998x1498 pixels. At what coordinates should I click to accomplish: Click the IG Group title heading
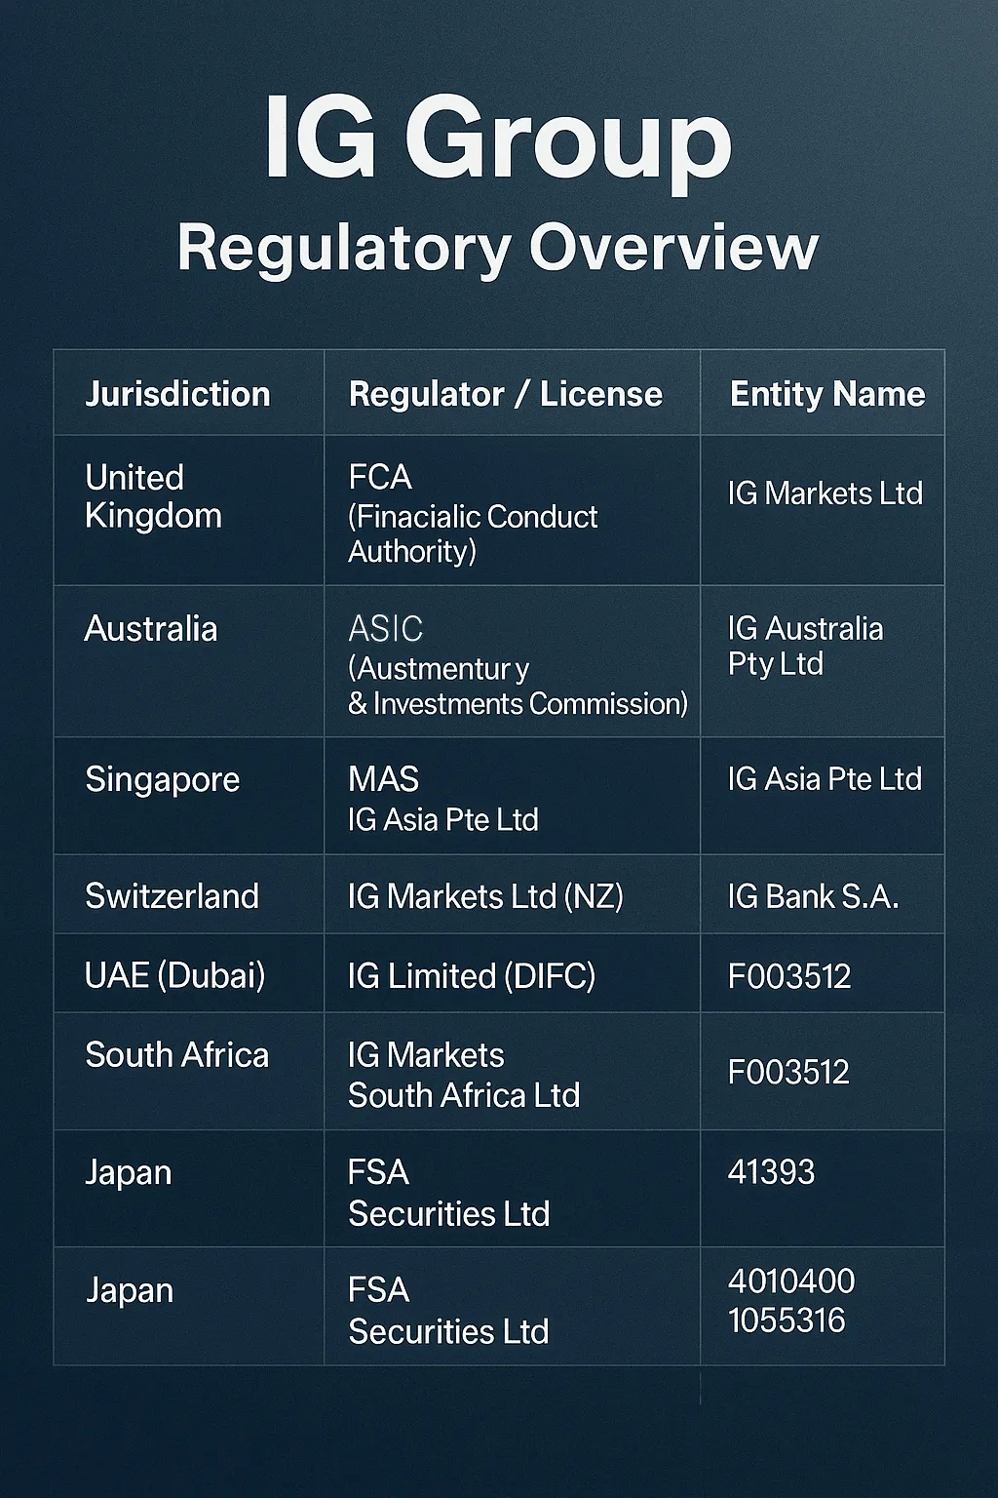pyautogui.click(x=498, y=139)
